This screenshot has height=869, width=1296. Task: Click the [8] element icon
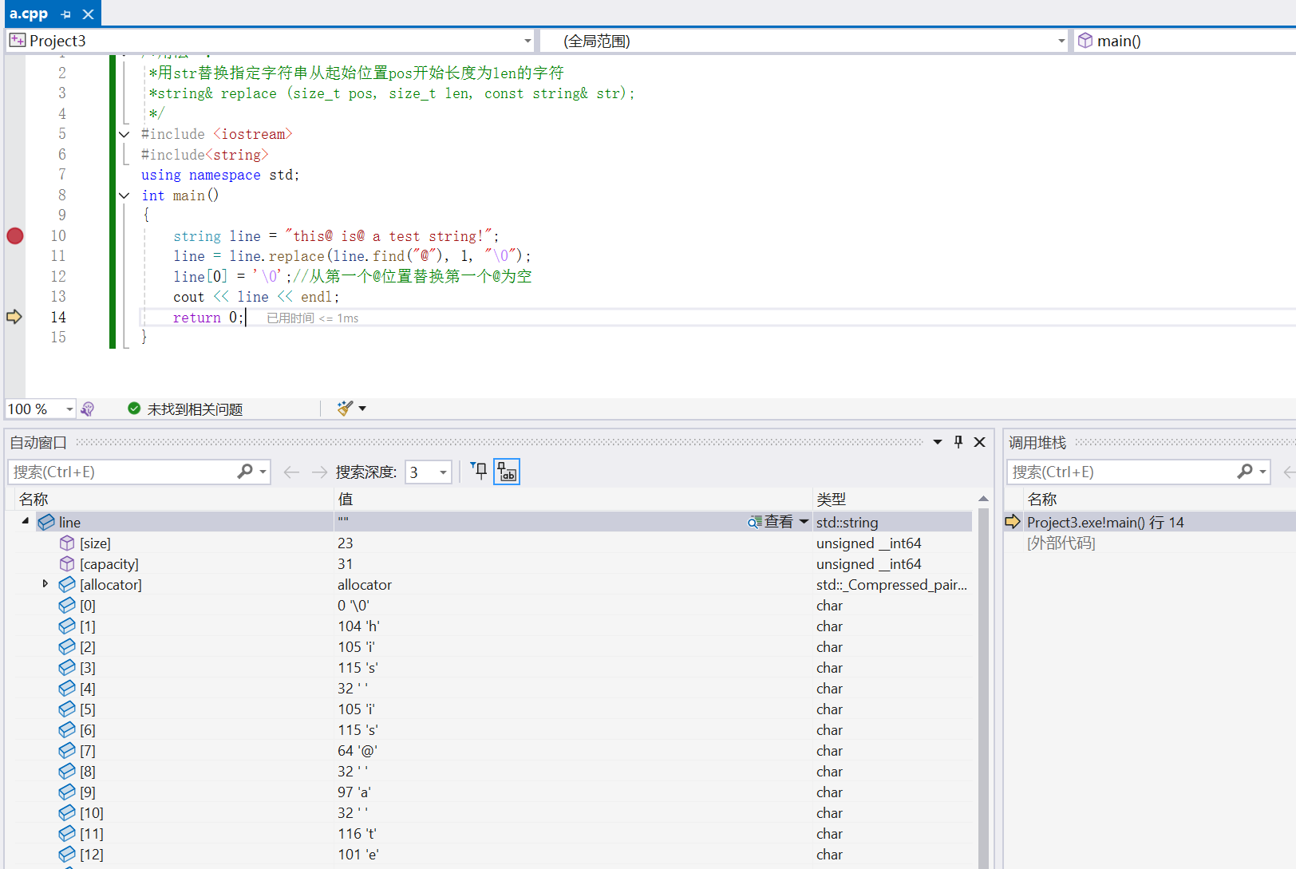point(67,772)
